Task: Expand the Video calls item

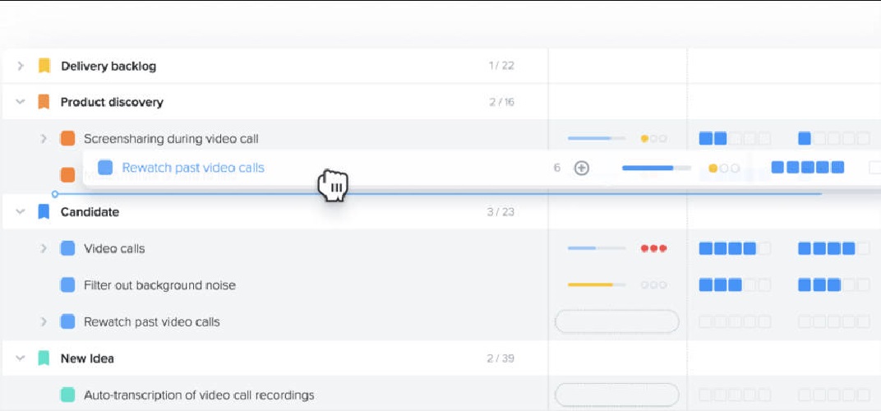Action: click(x=44, y=248)
